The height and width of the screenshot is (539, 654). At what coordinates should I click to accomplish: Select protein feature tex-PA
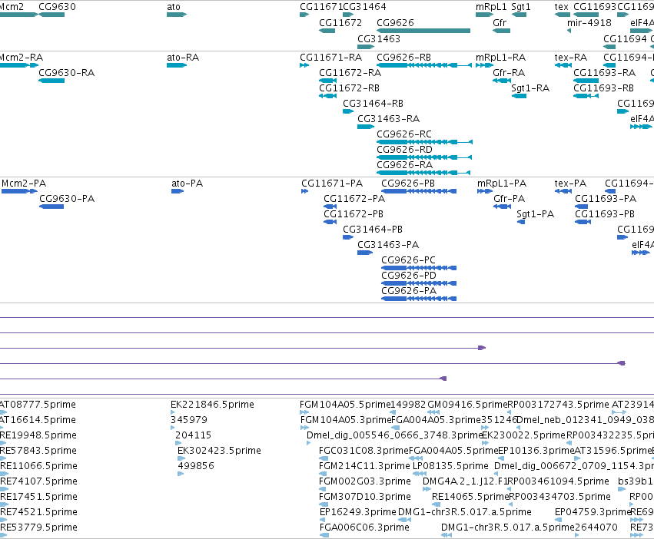[563, 191]
